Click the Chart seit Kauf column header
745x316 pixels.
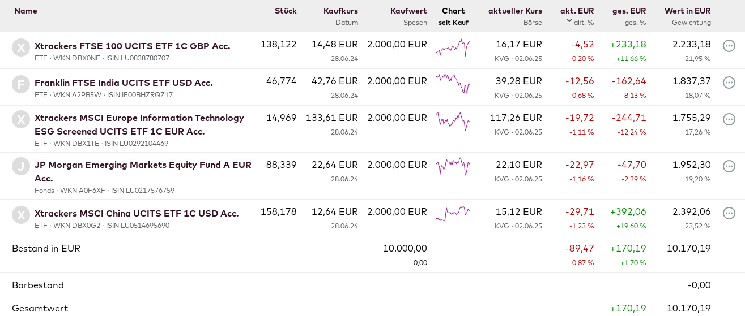[453, 11]
